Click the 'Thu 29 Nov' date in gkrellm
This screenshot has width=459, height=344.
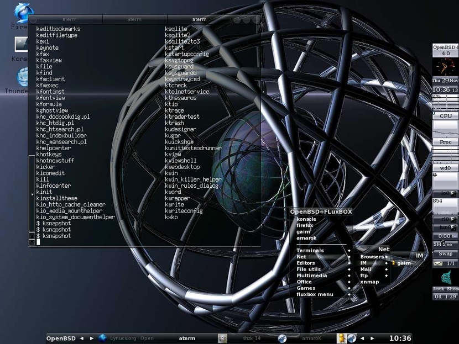click(x=445, y=80)
